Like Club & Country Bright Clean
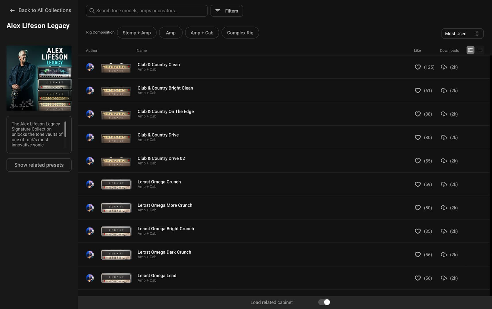The height and width of the screenshot is (309, 492). coord(418,90)
